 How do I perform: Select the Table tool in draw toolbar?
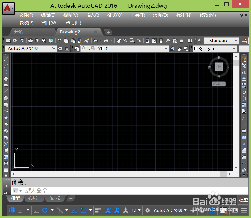pos(6,170)
